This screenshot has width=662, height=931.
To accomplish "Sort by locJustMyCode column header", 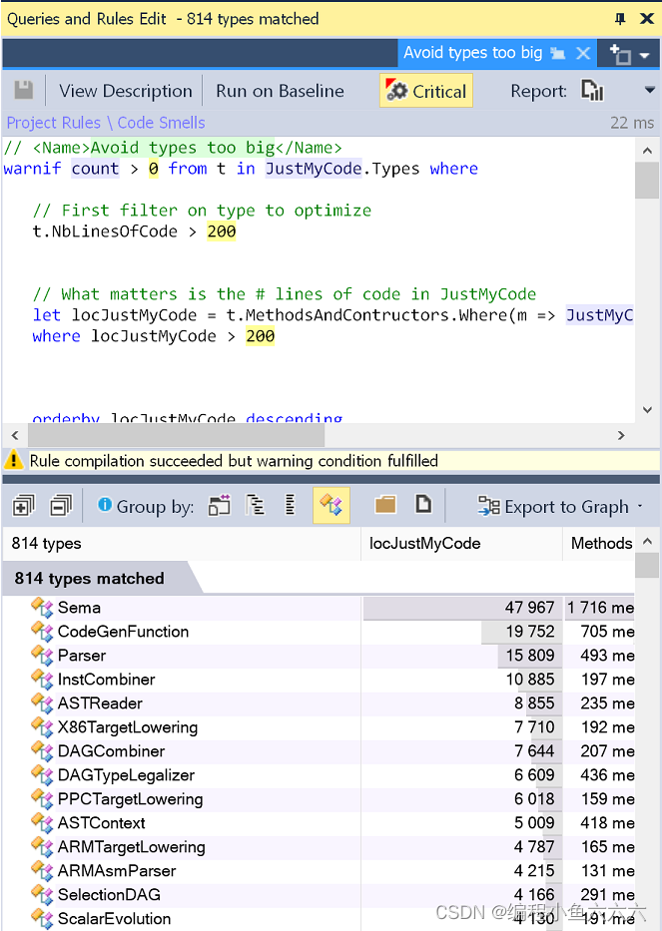I will 461,543.
